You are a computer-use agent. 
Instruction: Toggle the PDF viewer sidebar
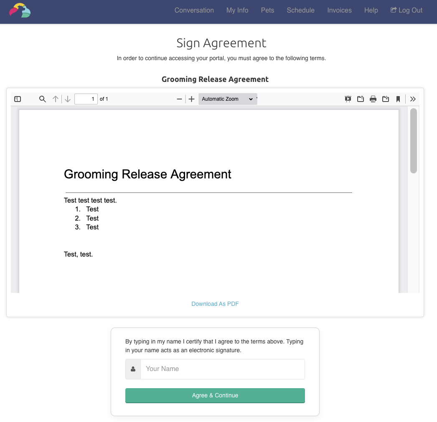pyautogui.click(x=18, y=99)
